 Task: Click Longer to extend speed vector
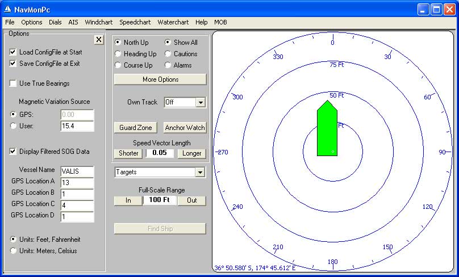pos(192,153)
